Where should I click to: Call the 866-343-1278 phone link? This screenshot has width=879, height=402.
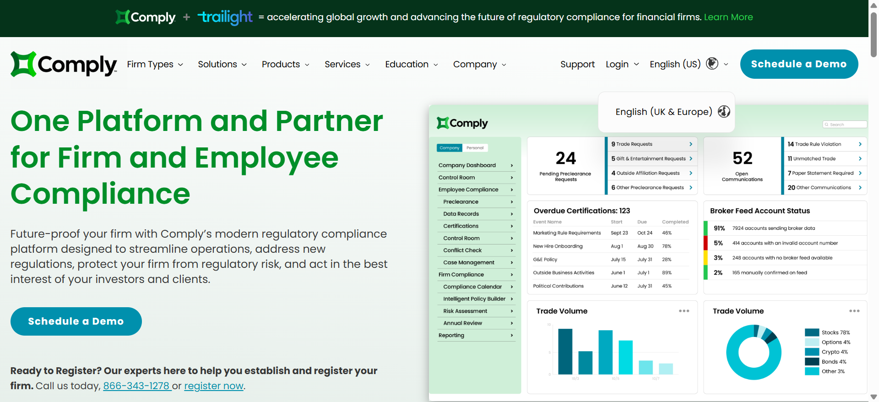(x=137, y=386)
